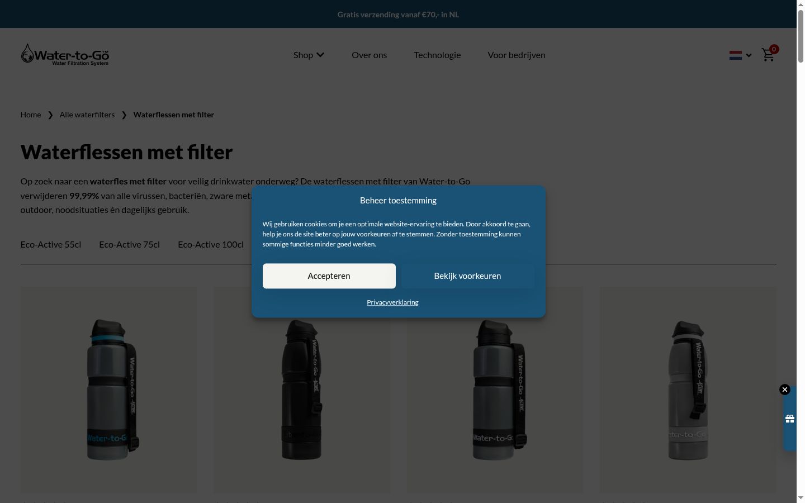The width and height of the screenshot is (805, 503).
Task: Open the light grey bottle product
Action: [688, 390]
